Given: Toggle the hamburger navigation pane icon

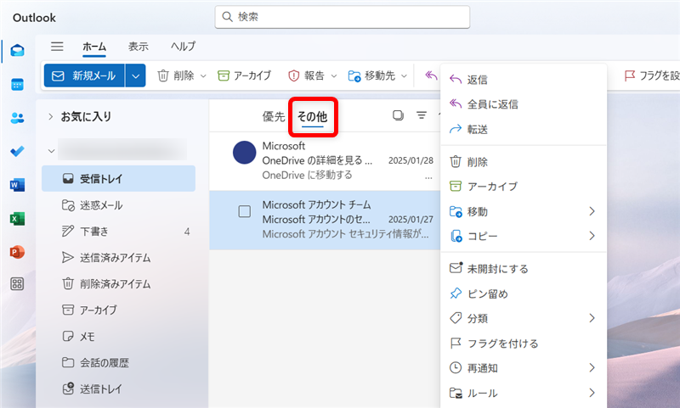Looking at the screenshot, I should [x=57, y=47].
